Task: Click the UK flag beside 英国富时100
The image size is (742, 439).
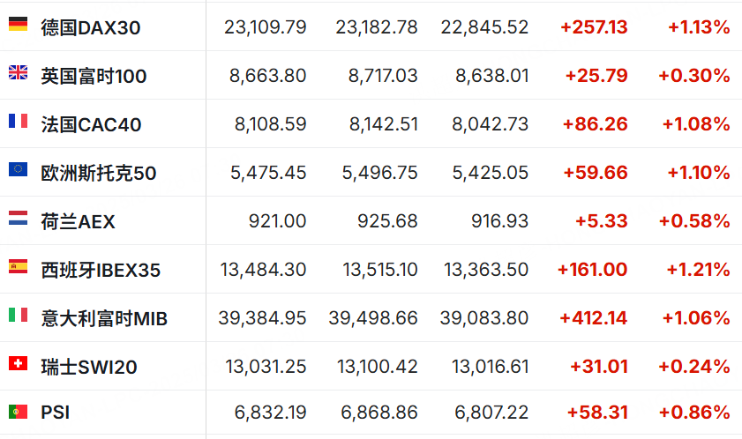Action: (18, 72)
